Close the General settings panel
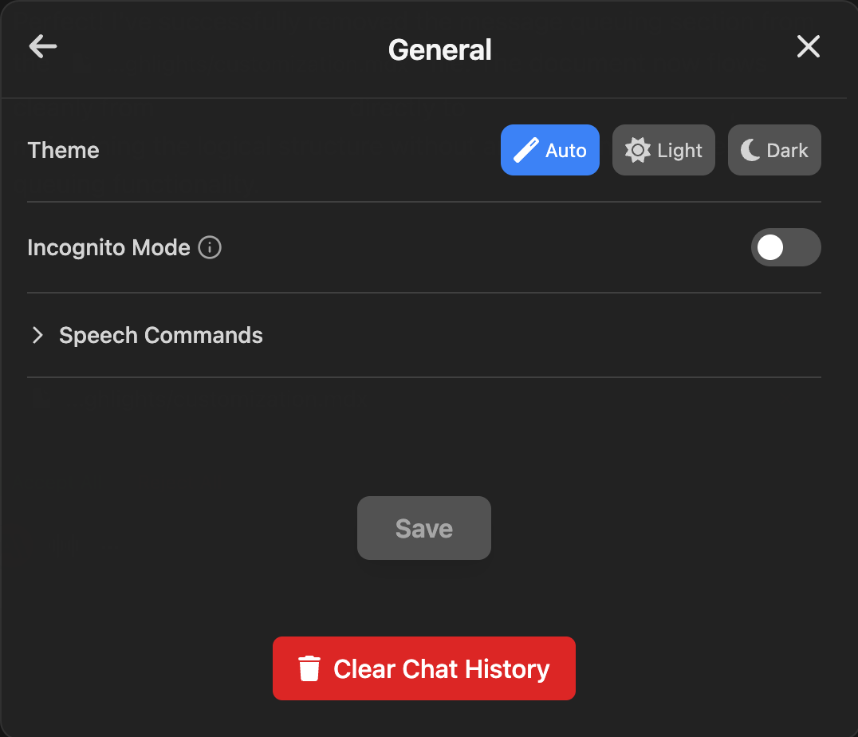 tap(809, 47)
